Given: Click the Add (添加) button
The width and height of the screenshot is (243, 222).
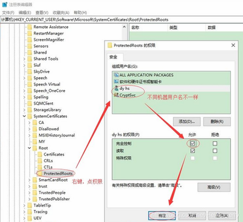Looking at the screenshot, I should click(187, 122).
